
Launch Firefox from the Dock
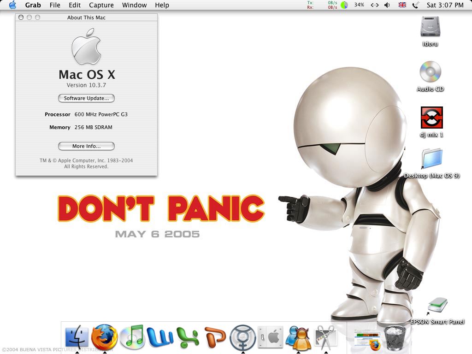pyautogui.click(x=105, y=337)
